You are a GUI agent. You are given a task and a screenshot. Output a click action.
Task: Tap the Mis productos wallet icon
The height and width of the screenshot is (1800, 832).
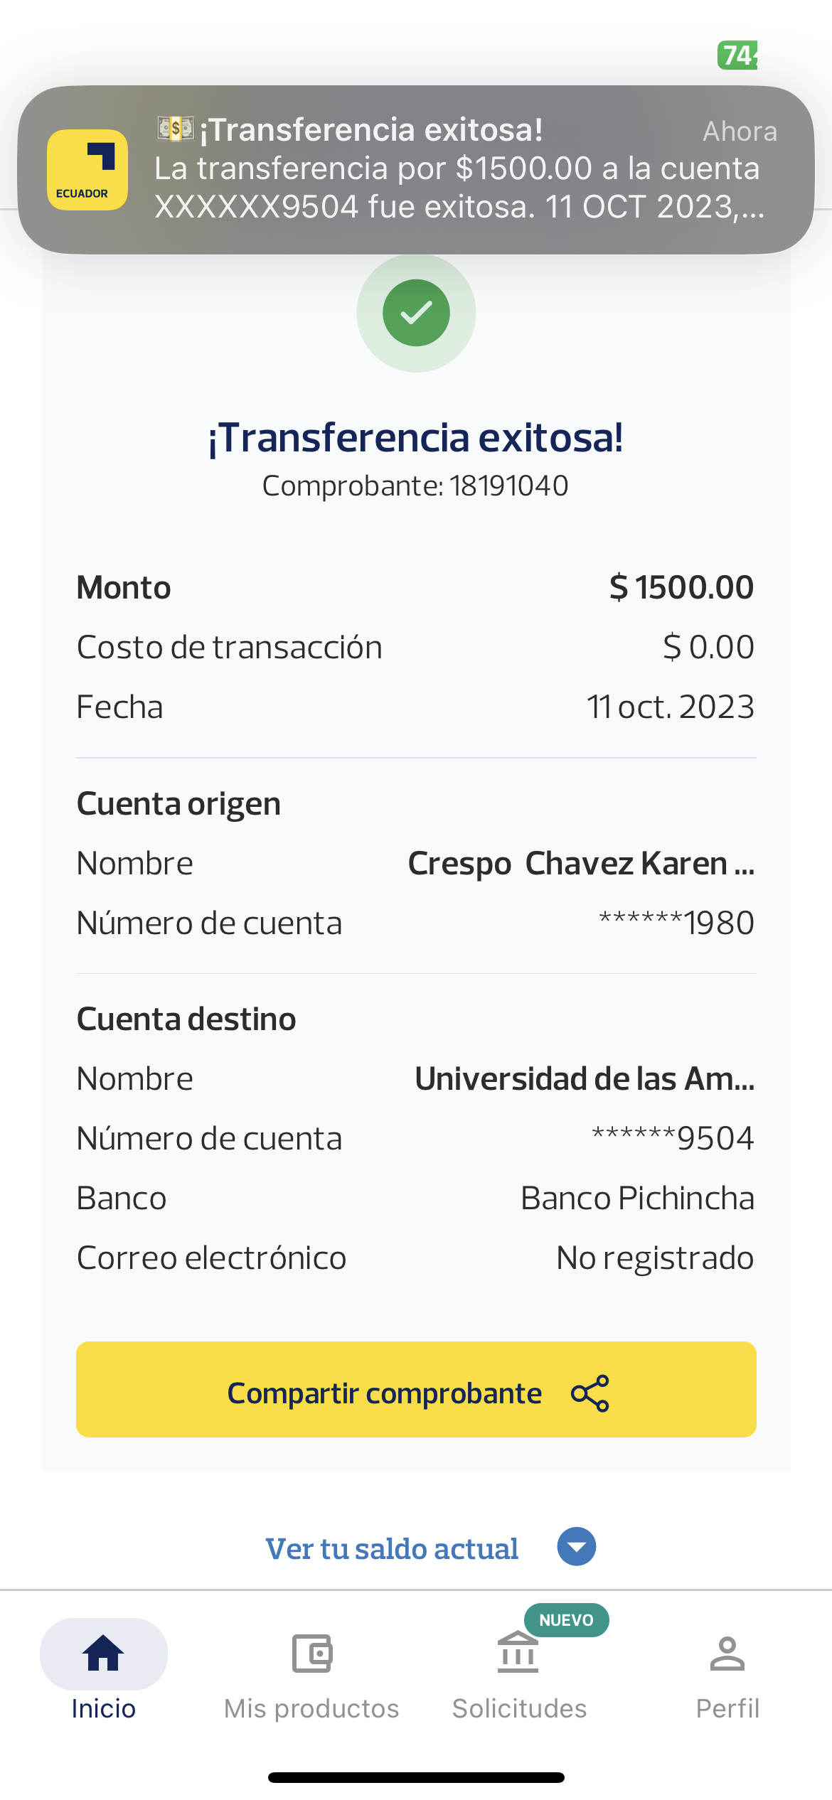click(311, 1653)
